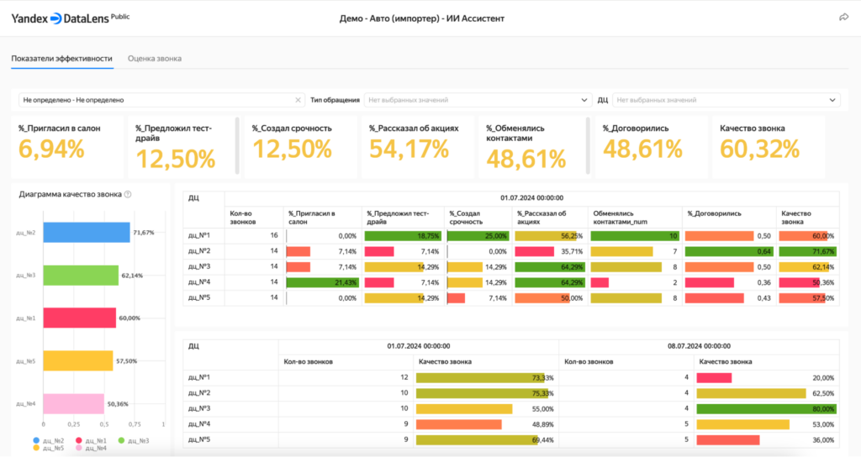Click the blue дц_№2 chart bar

tap(87, 233)
